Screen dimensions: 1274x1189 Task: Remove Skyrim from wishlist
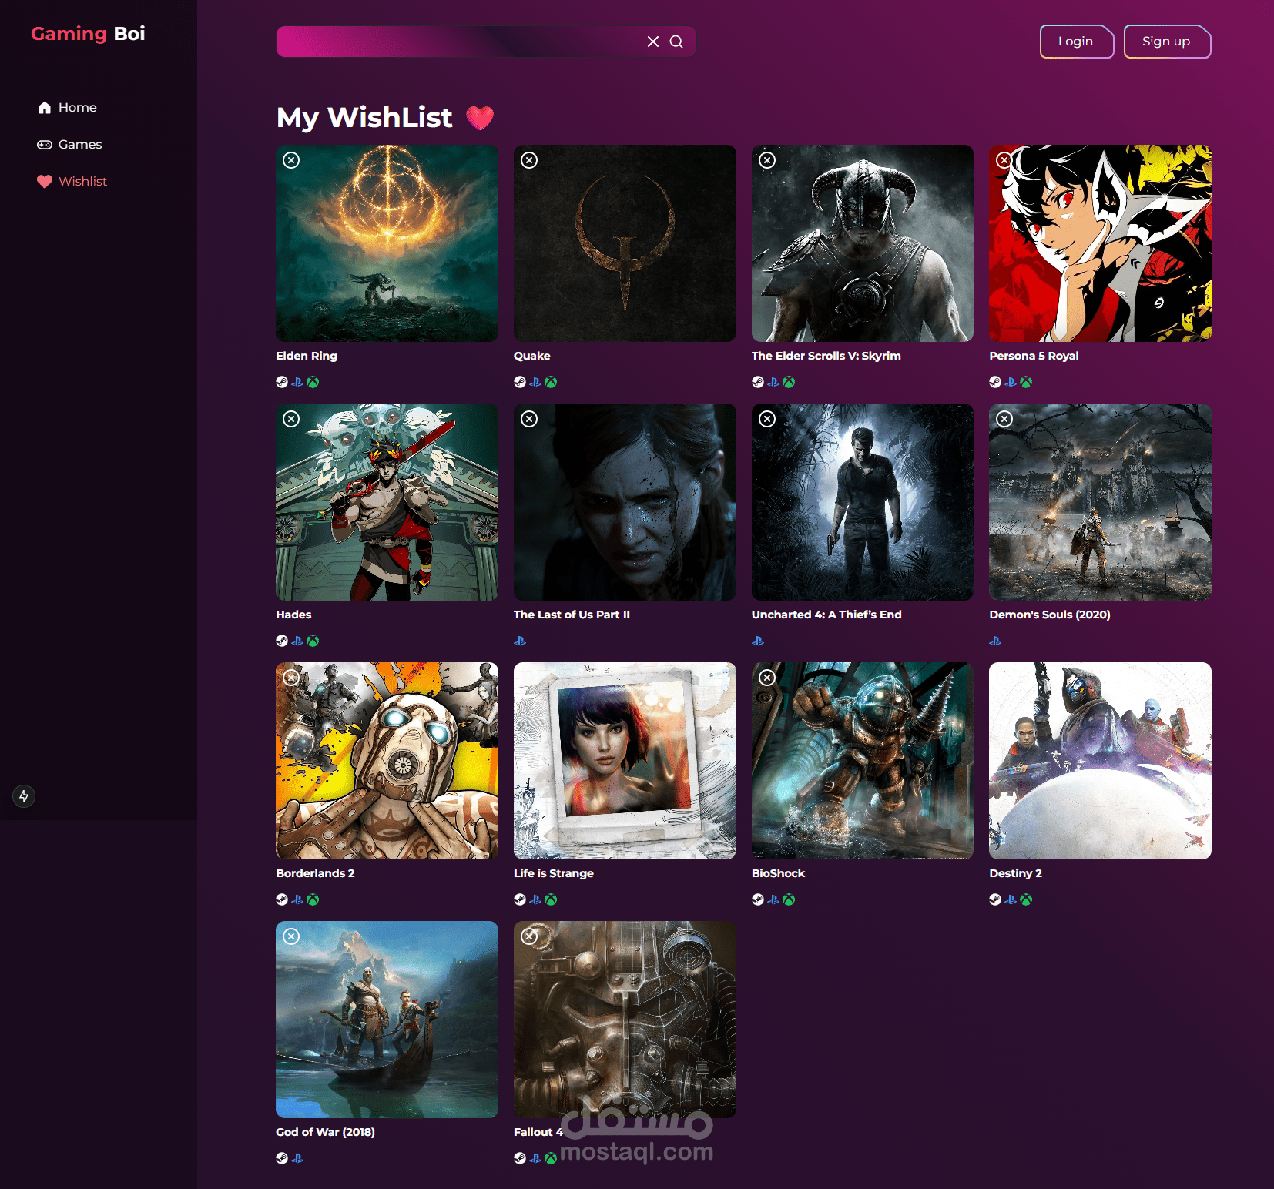pos(767,160)
